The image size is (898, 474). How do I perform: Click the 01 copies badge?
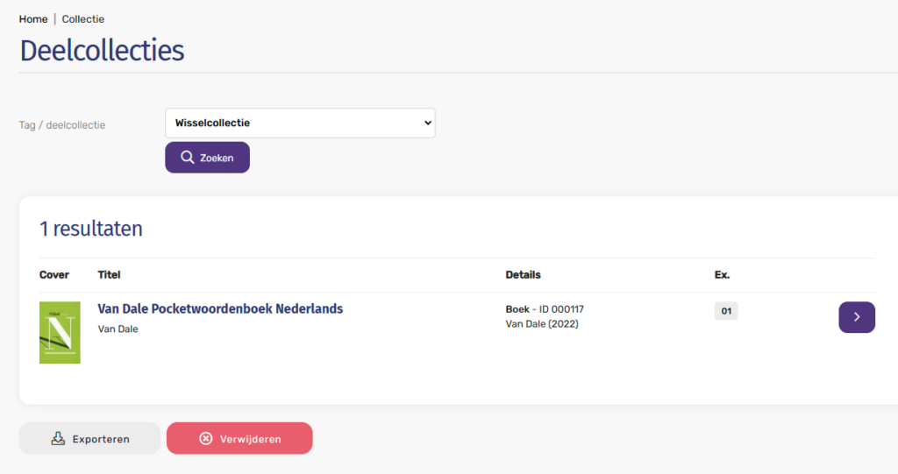point(726,311)
